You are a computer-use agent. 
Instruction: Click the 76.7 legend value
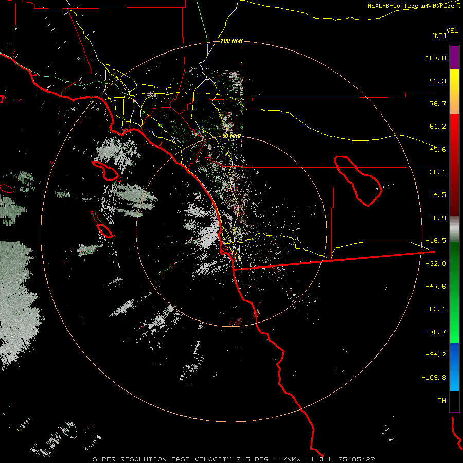tap(438, 103)
